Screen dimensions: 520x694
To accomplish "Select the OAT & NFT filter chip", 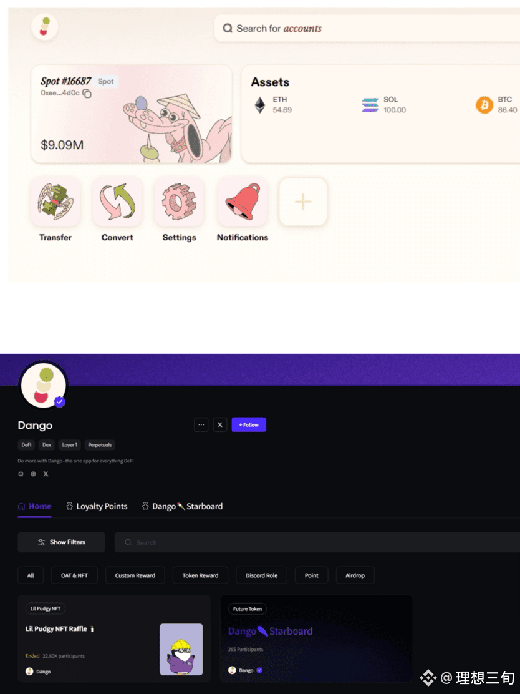I will coord(74,575).
